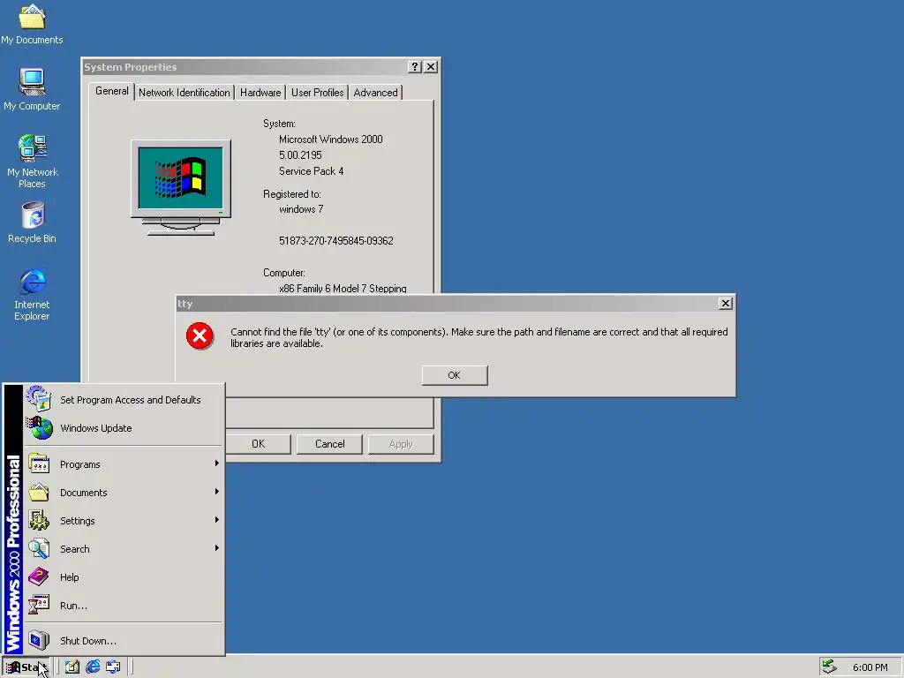904x678 pixels.
Task: Click the 6:00 PM taskbar clock
Action: 870,667
